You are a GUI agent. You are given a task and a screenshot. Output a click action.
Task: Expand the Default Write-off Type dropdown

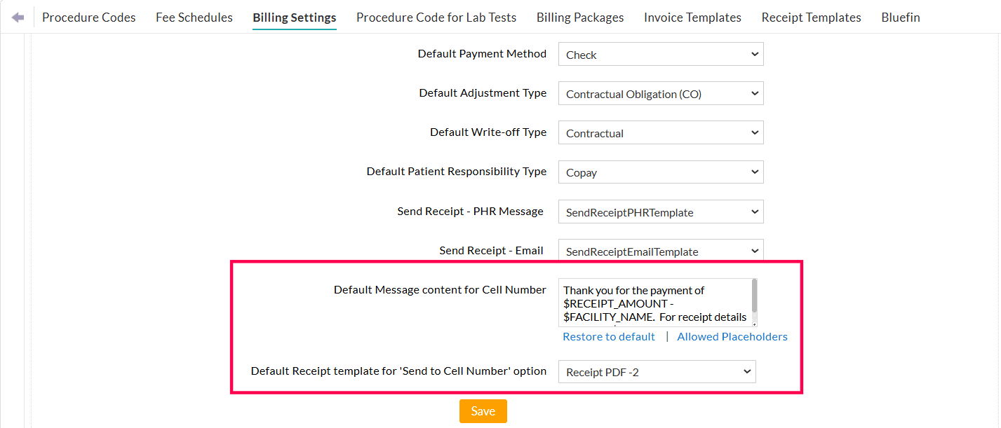(659, 132)
